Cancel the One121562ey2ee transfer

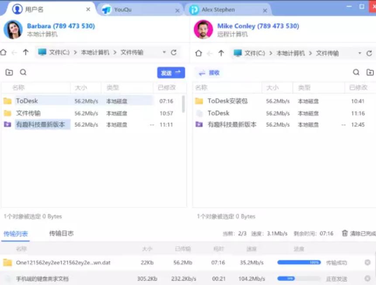coord(368,262)
